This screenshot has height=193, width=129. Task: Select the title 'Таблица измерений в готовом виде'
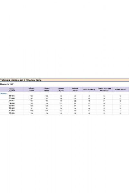[x=21, y=80]
